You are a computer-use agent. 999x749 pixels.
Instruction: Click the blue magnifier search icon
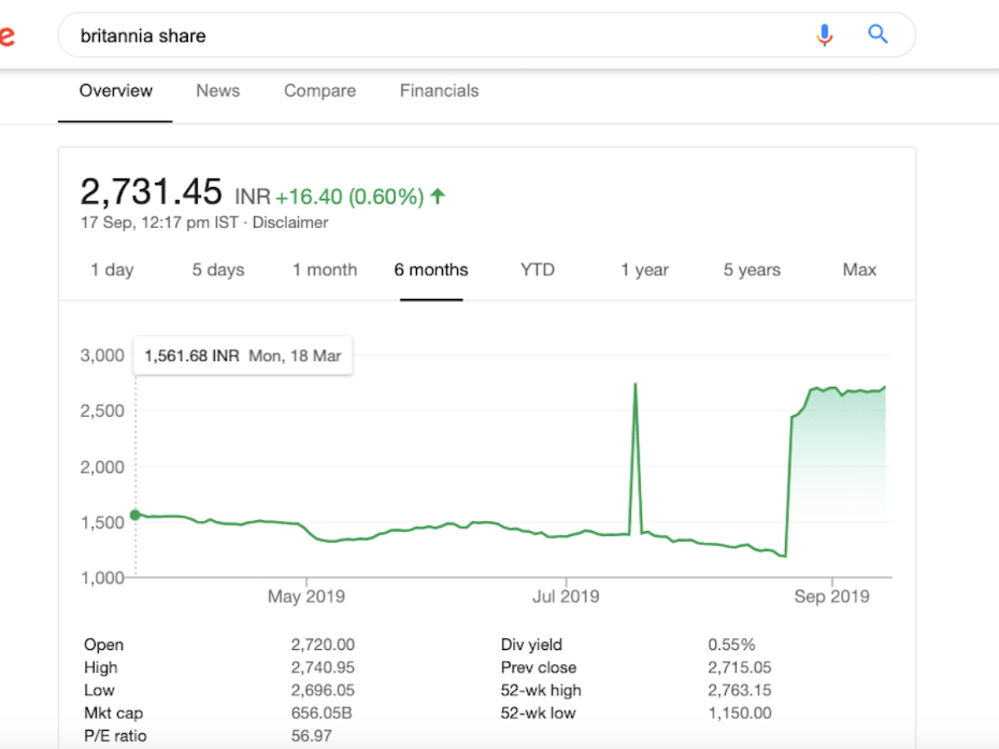pyautogui.click(x=877, y=35)
